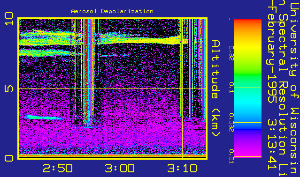Image resolution: width=300 pixels, height=177 pixels.
Task: Click the 3:13:41 timestamp text
Action: pyautogui.click(x=272, y=144)
